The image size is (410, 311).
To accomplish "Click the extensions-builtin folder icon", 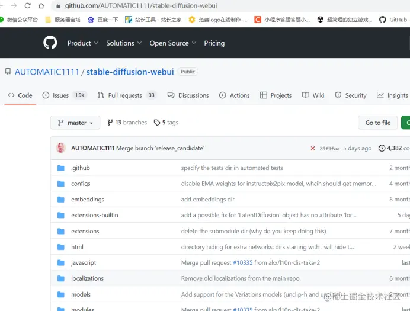I will click(61, 215).
